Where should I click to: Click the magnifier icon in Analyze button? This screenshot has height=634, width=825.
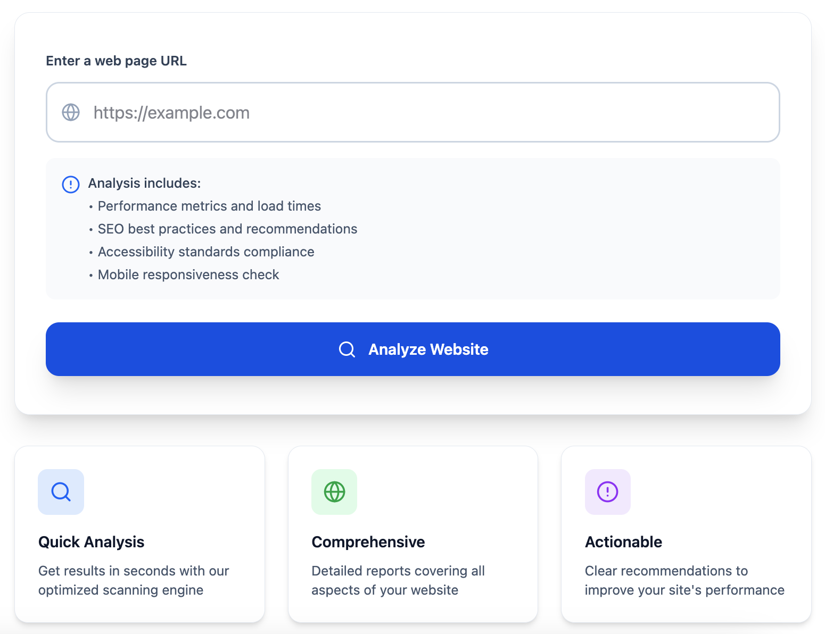347,349
